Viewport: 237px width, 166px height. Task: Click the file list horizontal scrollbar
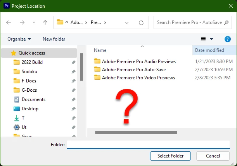[136, 132]
